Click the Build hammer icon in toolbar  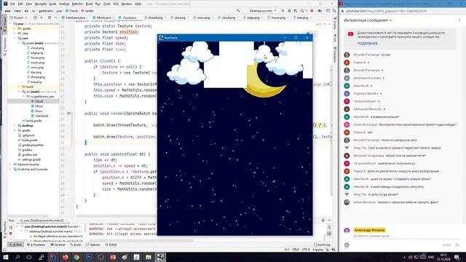(238, 11)
